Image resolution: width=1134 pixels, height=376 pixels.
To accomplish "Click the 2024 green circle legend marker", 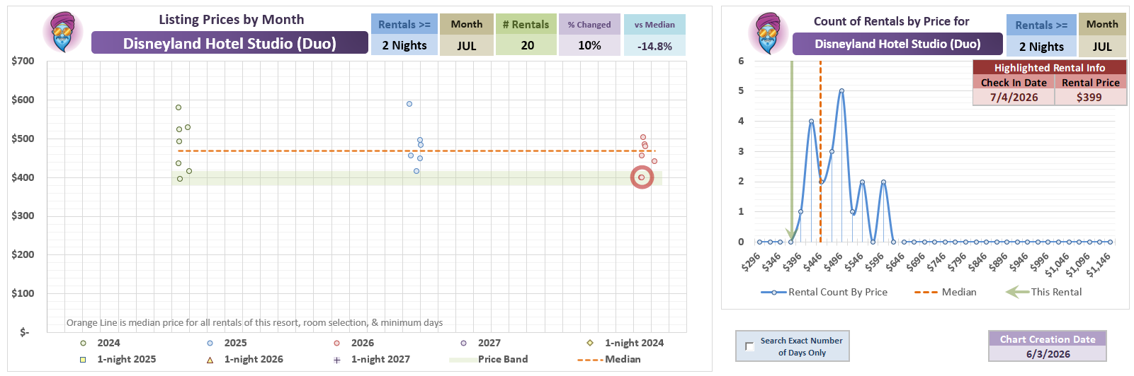I will [x=83, y=343].
